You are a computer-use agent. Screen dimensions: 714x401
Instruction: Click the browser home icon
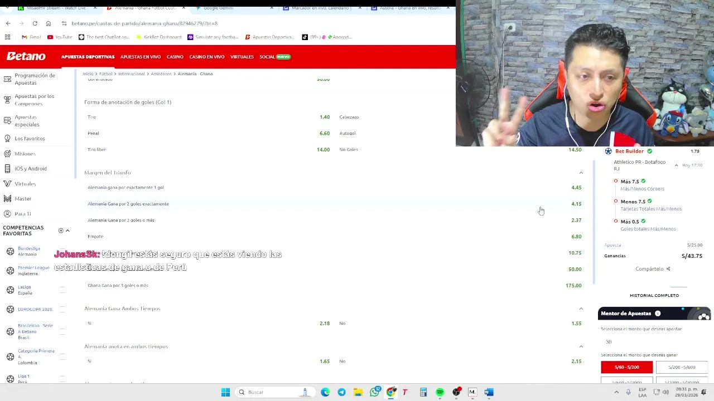tap(49, 23)
